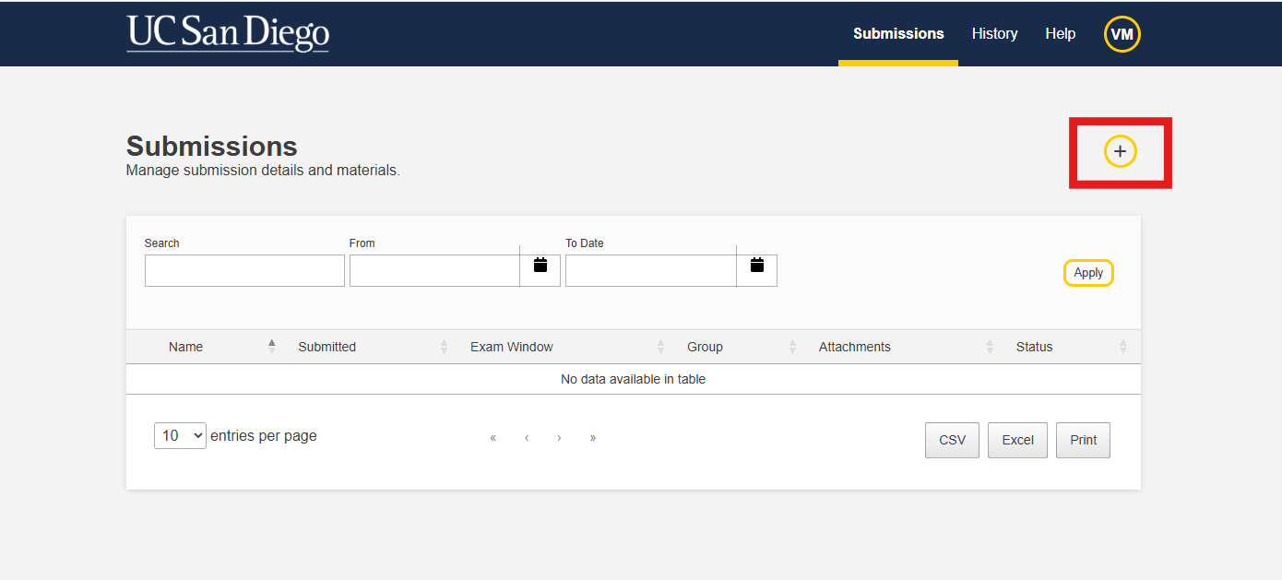The width and height of the screenshot is (1282, 580).
Task: Focus the Search text field
Action: [244, 271]
